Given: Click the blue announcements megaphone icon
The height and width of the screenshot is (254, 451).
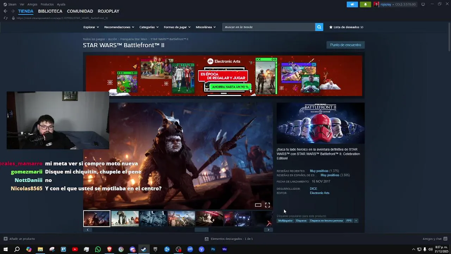Looking at the screenshot, I should pyautogui.click(x=352, y=4).
